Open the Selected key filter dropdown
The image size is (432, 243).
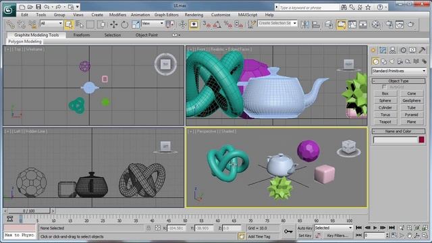[x=333, y=228]
